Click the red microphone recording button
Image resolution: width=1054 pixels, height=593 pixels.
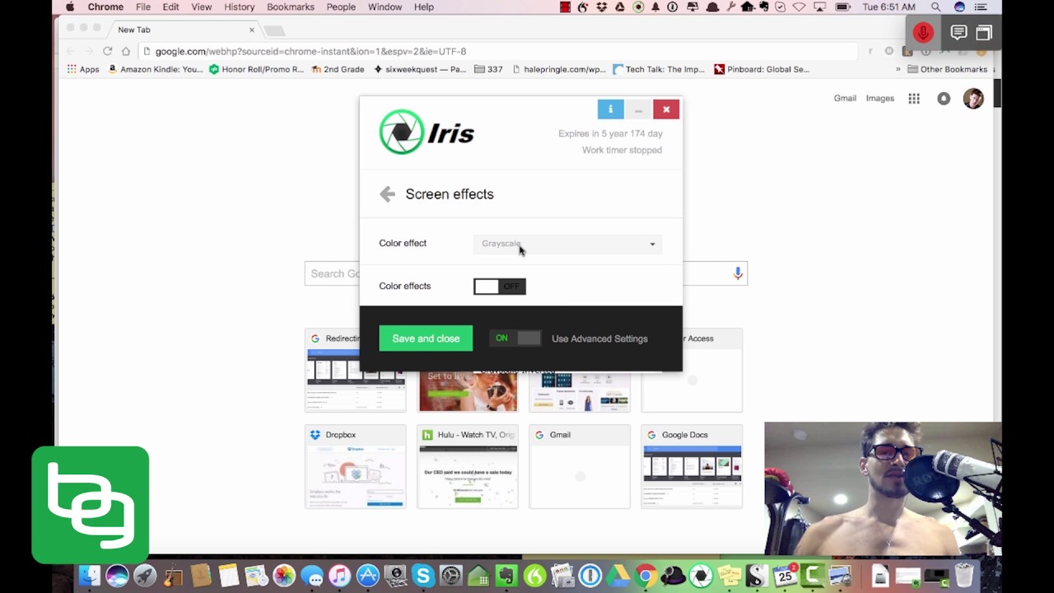tap(923, 33)
